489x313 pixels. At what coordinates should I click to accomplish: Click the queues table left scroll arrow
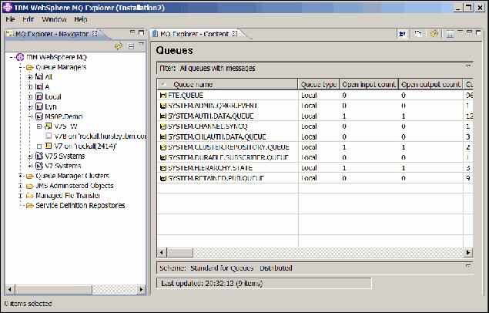point(162,252)
